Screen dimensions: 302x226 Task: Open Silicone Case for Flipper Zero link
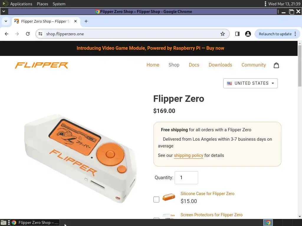(207, 194)
